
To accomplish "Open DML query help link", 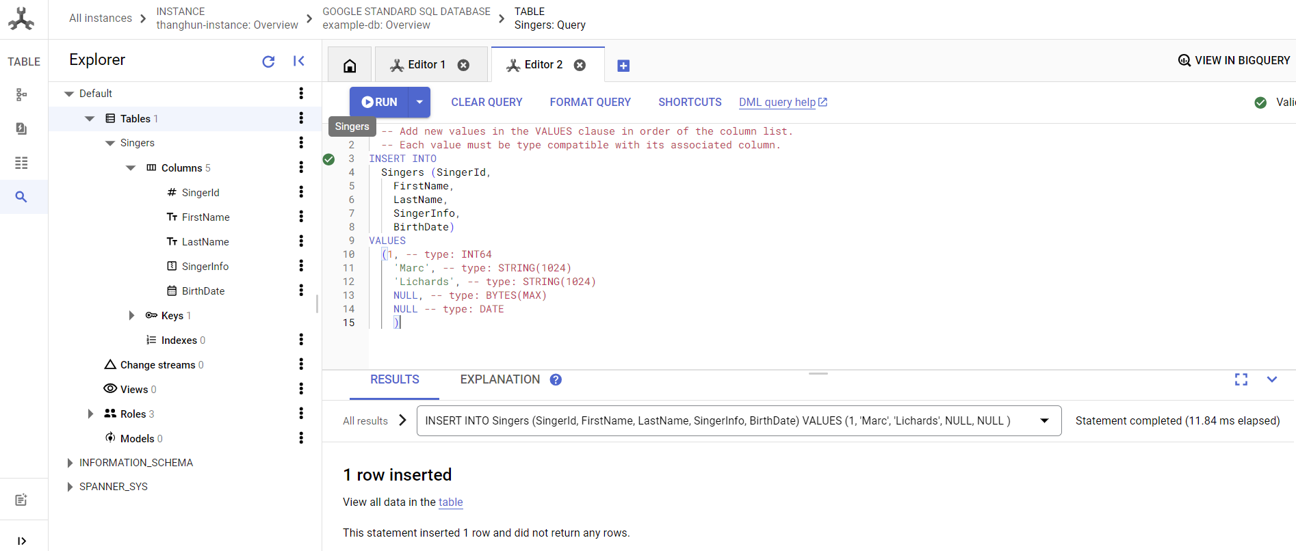I will tap(783, 102).
